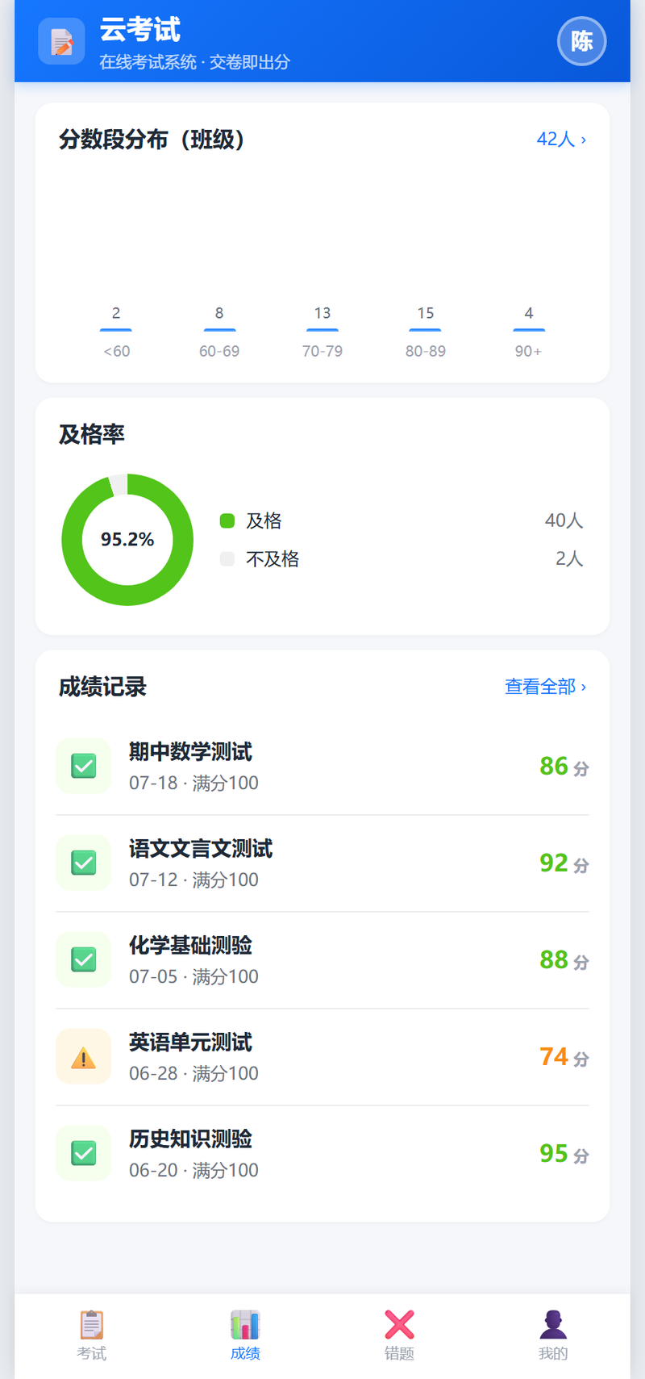Viewport: 645px width, 1379px height.
Task: Click the 95.2% pass rate donut chart
Action: coord(127,540)
